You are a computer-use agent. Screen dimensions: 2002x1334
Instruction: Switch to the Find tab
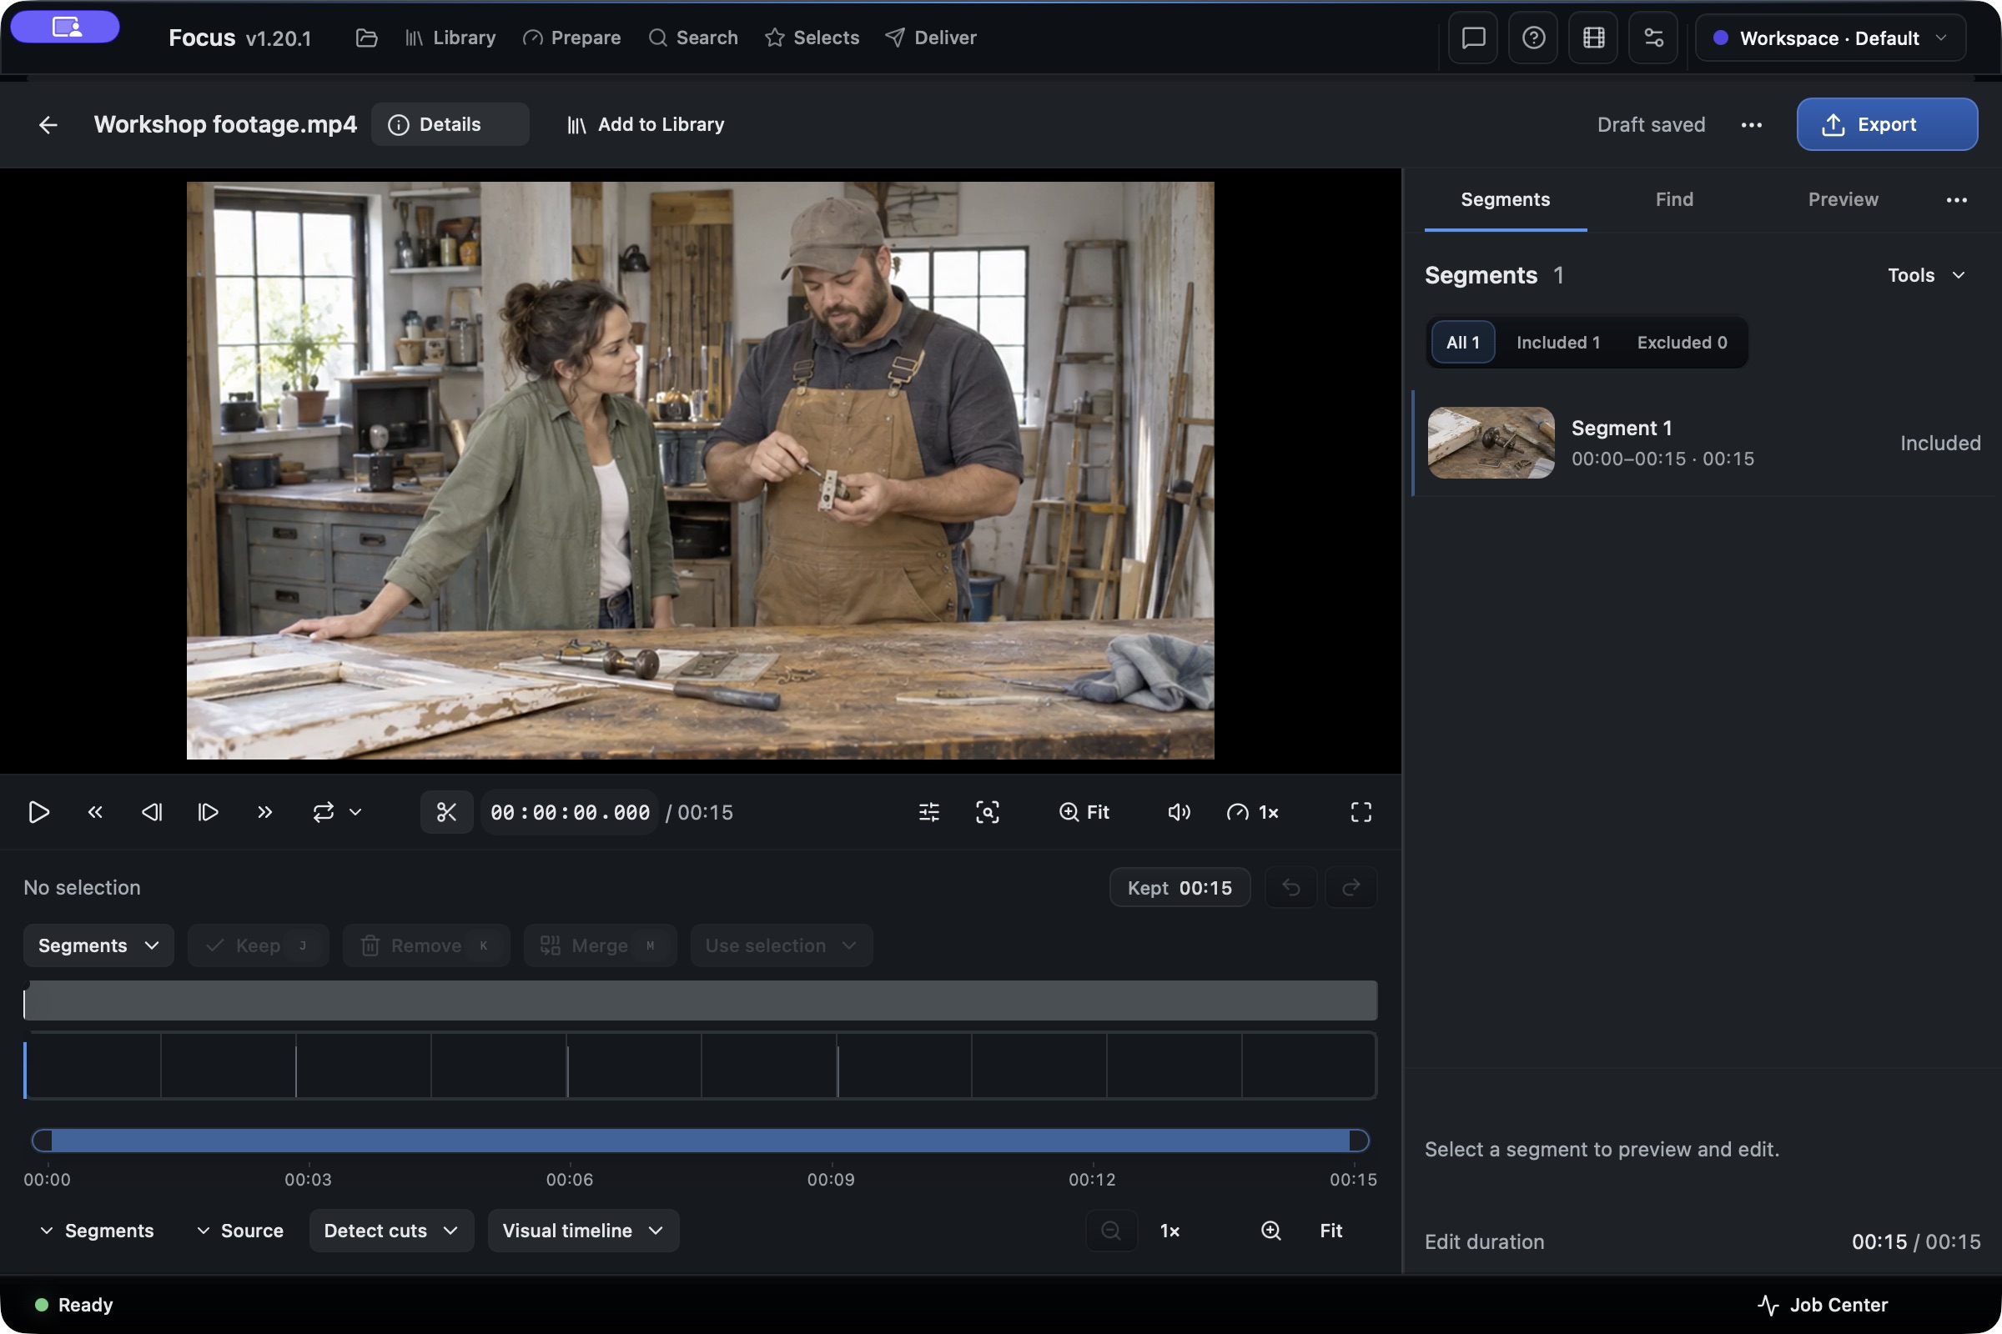tap(1673, 199)
